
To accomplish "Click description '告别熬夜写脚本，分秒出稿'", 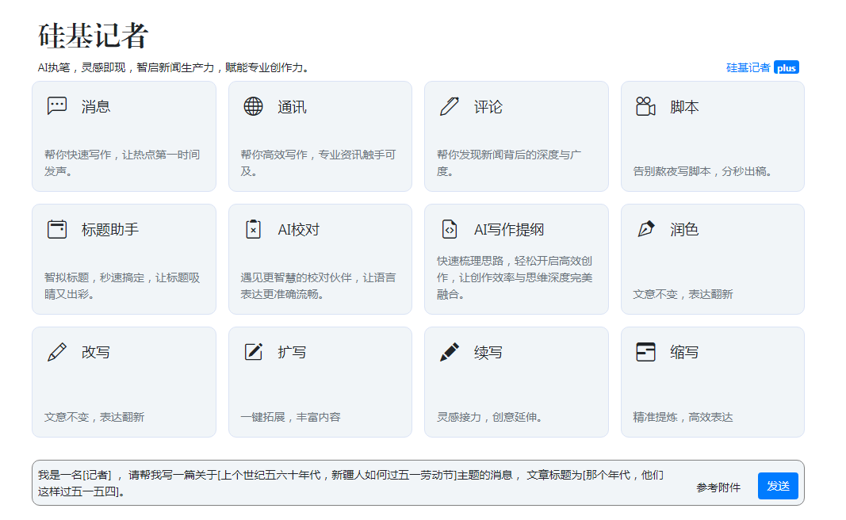I will point(702,171).
